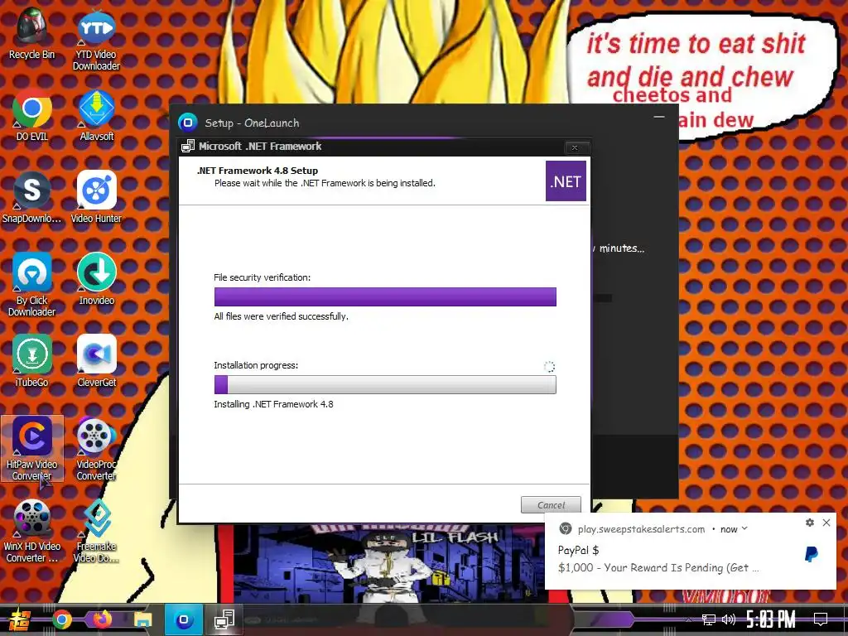Open the Recycle Bin desktop icon
The height and width of the screenshot is (636, 848).
32,33
